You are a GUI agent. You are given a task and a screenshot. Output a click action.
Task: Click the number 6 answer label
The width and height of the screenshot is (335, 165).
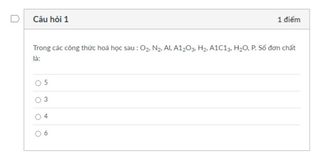46,133
